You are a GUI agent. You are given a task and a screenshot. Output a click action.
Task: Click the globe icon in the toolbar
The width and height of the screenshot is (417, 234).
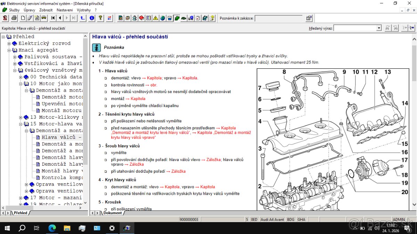[x=163, y=18]
